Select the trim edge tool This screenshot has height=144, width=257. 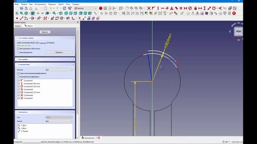point(80,18)
